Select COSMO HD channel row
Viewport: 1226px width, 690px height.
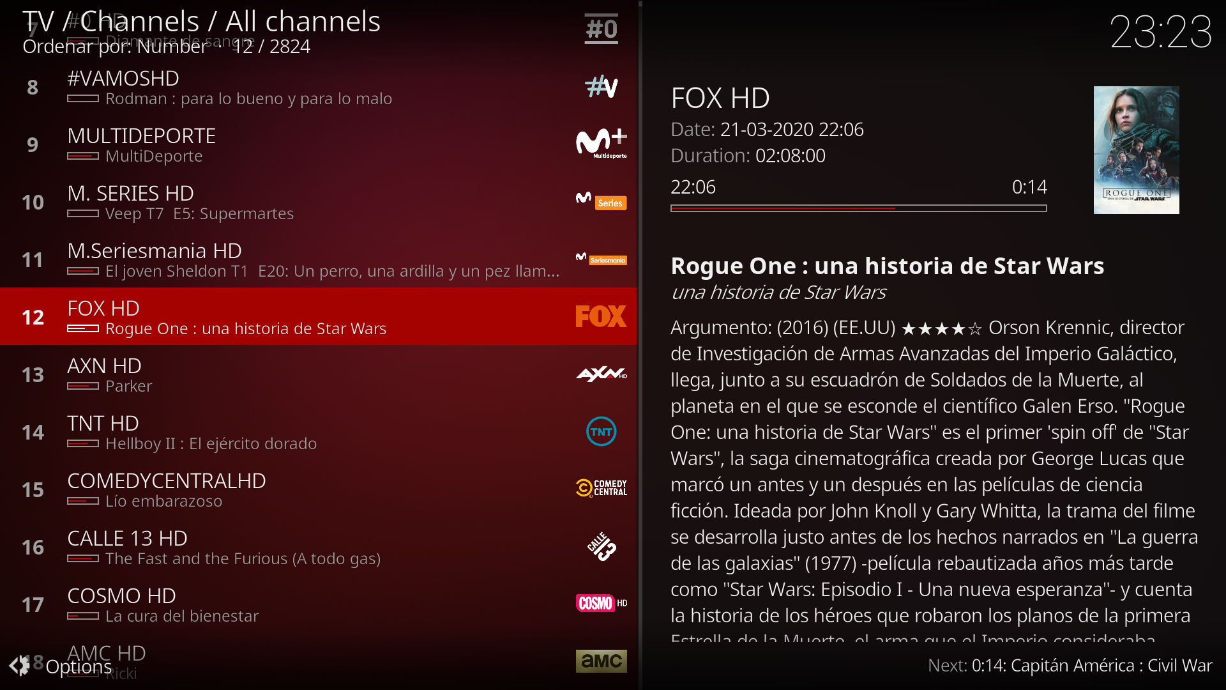pos(319,604)
